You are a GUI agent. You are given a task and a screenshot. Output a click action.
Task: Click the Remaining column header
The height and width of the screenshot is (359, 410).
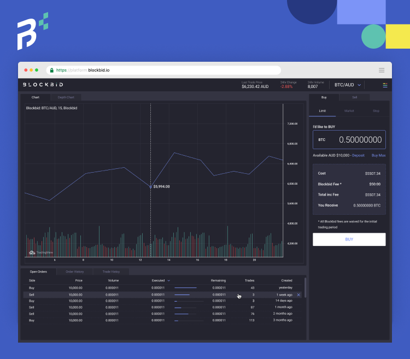pyautogui.click(x=218, y=281)
